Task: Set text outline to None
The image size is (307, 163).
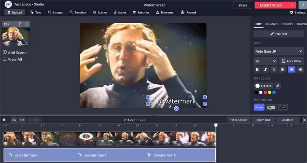Action: [x=259, y=107]
